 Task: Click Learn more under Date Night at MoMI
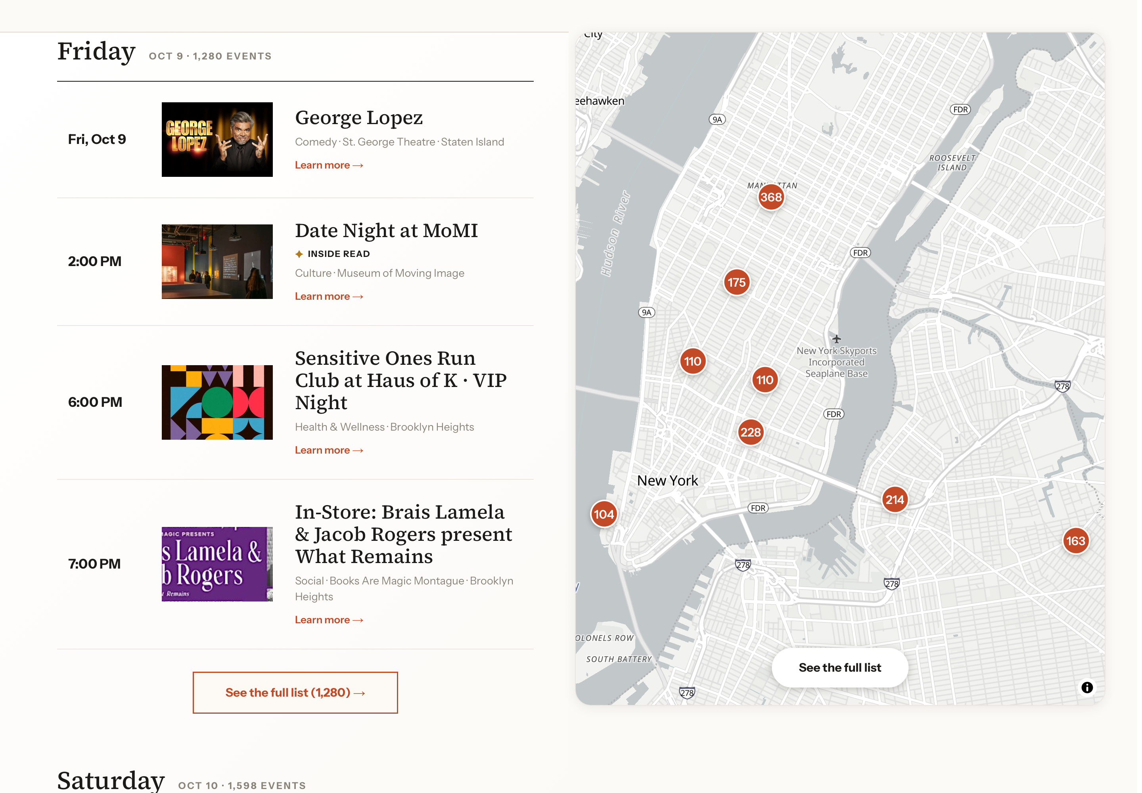point(328,296)
